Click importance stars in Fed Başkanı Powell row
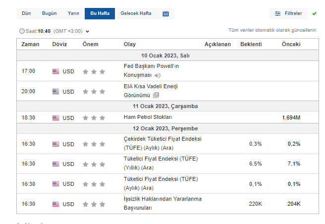The height and width of the screenshot is (224, 325). coord(94,71)
